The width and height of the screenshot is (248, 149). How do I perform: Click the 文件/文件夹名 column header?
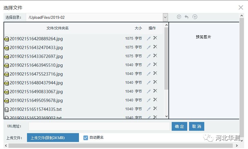tap(58, 28)
